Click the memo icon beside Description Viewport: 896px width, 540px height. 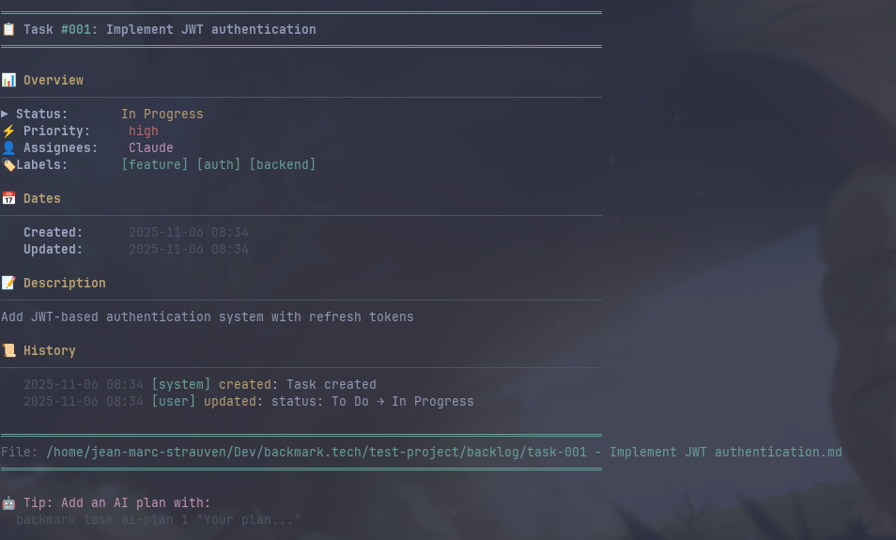(x=8, y=283)
